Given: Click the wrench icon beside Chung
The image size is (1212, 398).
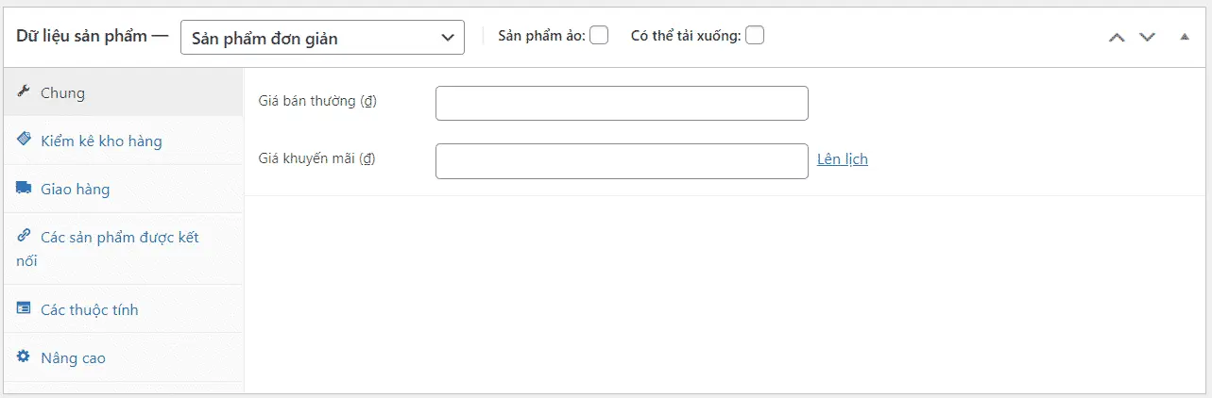Looking at the screenshot, I should (24, 92).
